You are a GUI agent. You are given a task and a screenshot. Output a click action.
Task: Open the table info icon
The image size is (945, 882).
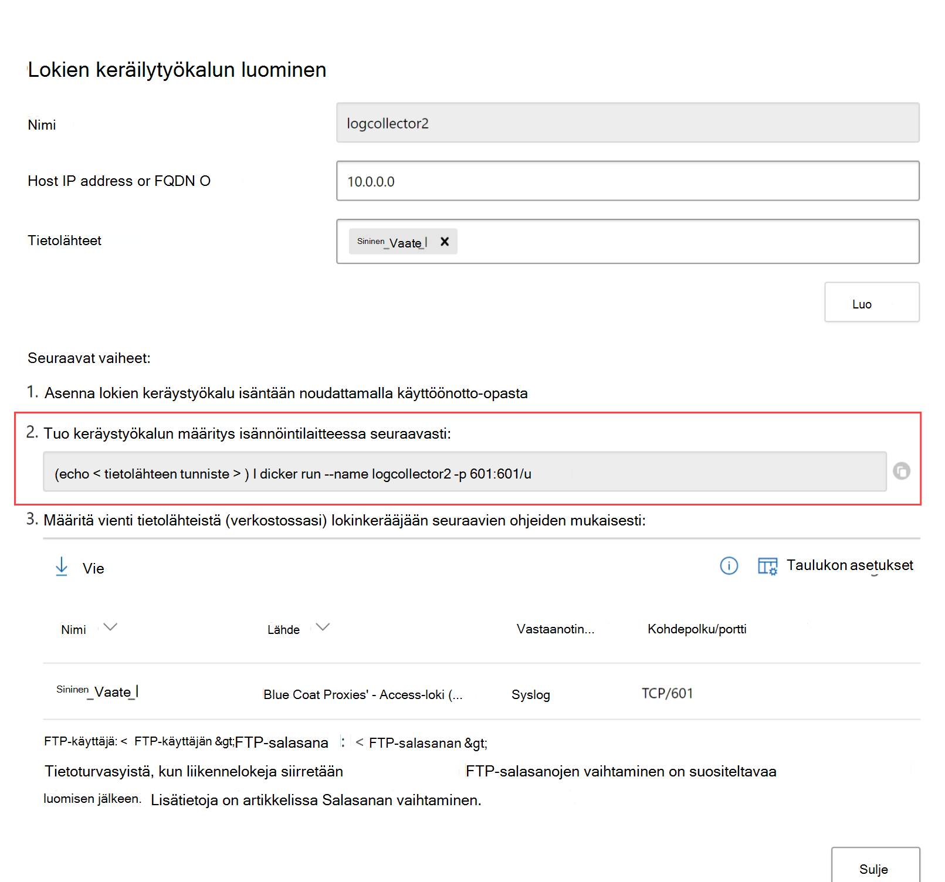tap(729, 566)
